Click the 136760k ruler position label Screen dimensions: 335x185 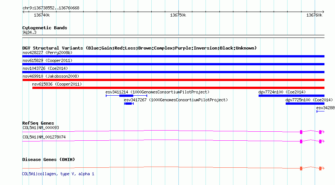coord(314,15)
